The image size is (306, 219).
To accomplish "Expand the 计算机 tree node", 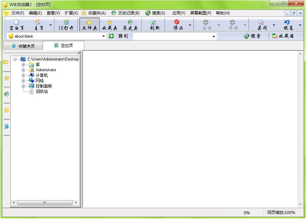I will pyautogui.click(x=23, y=75).
